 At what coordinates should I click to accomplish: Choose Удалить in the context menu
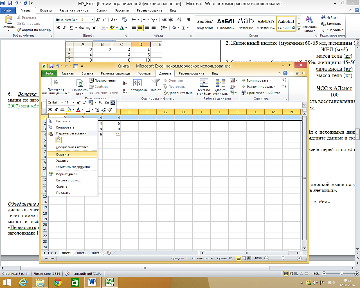coord(62,161)
